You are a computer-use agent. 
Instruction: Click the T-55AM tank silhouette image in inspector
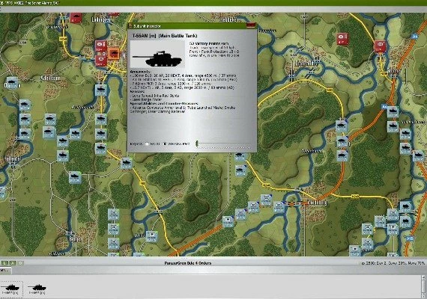click(x=157, y=54)
